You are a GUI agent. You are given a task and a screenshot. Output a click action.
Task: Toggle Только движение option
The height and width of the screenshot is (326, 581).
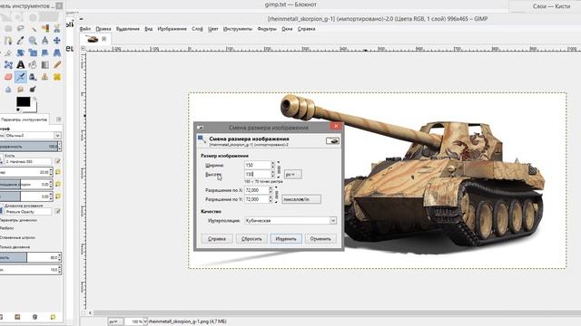coord(15,247)
